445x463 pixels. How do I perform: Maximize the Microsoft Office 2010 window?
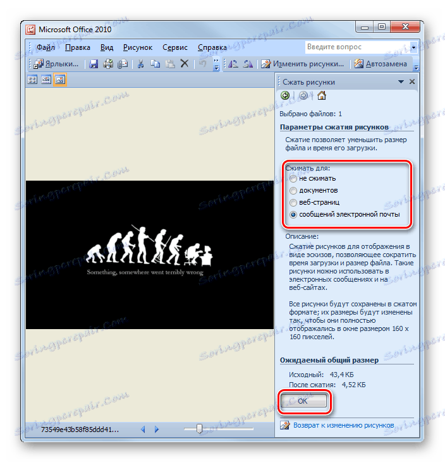(x=381, y=27)
